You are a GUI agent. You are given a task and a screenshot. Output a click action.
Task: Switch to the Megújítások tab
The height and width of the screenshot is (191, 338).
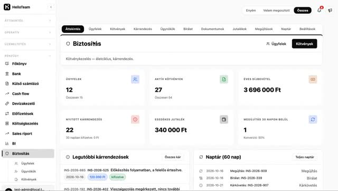pos(264,29)
